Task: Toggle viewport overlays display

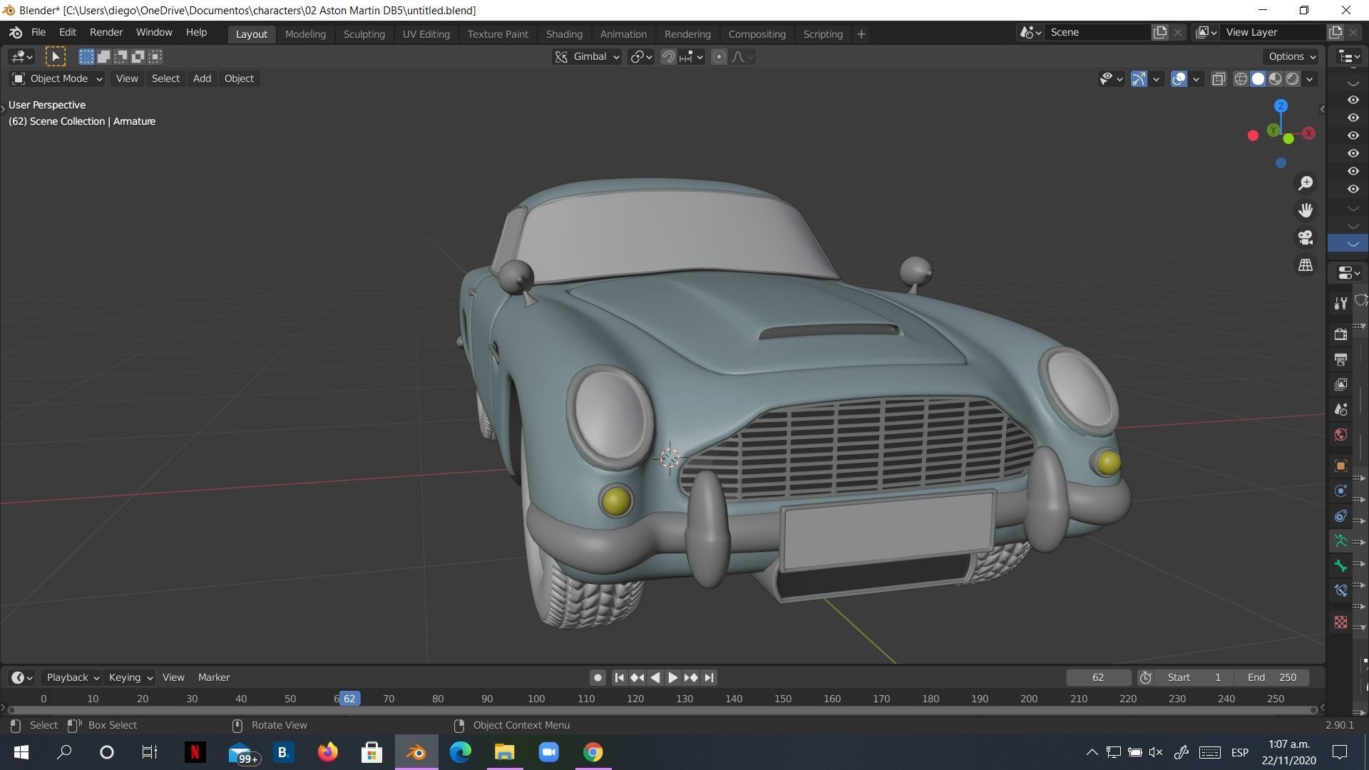Action: (1179, 79)
